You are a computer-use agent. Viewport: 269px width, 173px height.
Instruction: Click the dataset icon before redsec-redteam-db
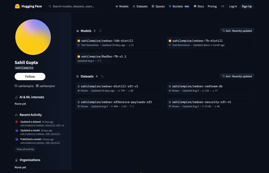pos(170,86)
